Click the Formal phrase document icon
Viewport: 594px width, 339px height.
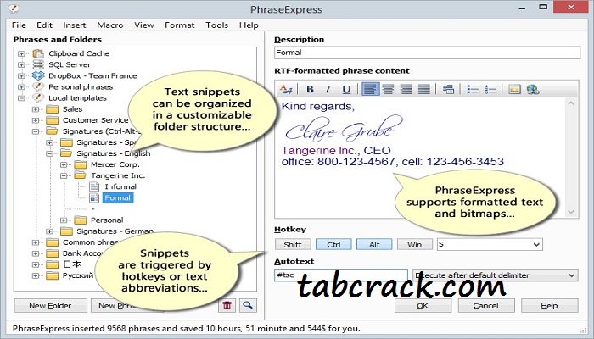[x=94, y=197]
